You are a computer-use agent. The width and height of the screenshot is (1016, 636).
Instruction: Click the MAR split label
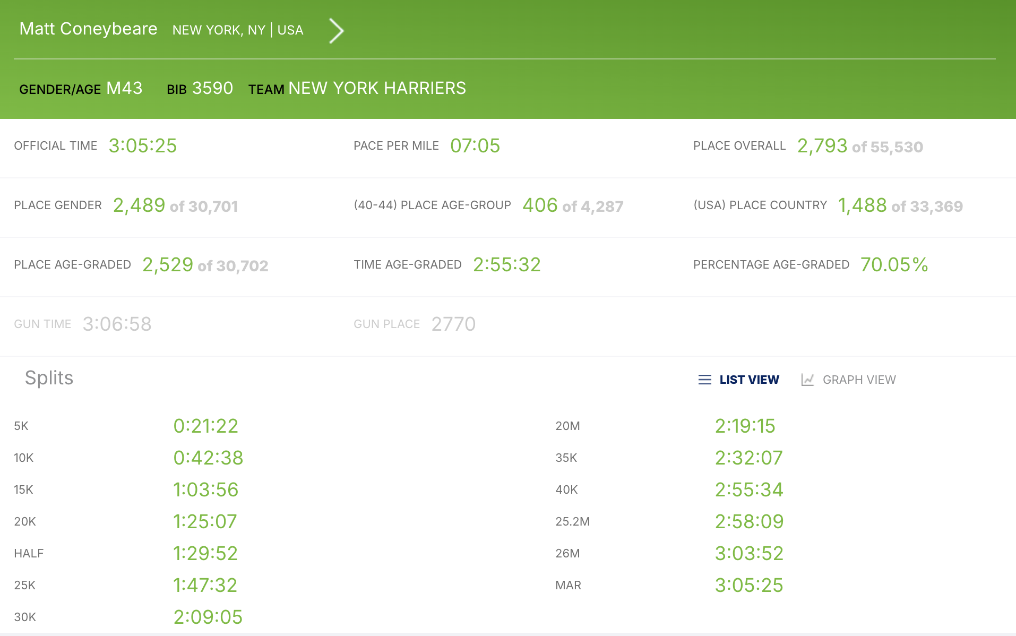568,585
